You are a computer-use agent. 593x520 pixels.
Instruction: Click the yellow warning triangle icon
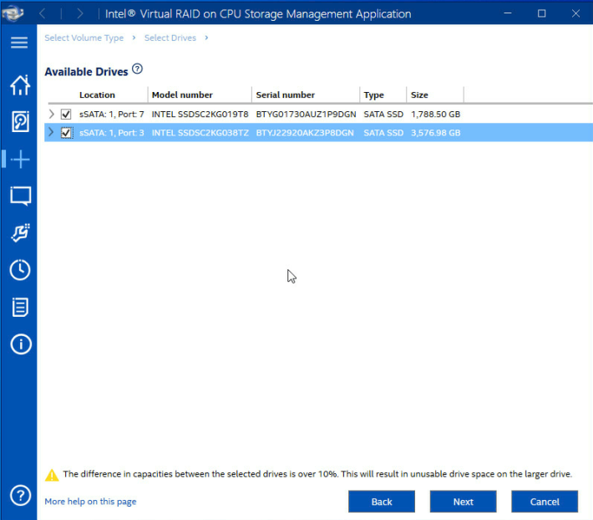52,475
